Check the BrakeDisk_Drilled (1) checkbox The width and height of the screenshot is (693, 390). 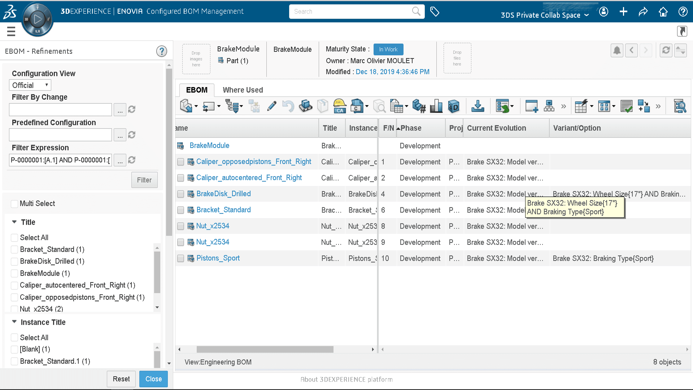pos(13,261)
